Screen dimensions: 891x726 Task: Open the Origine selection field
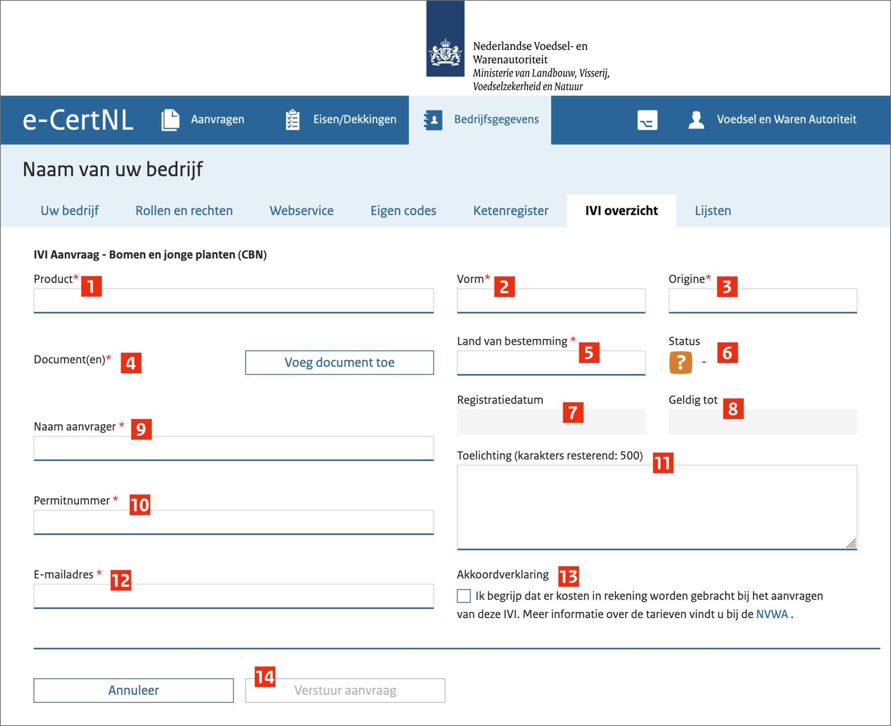pyautogui.click(x=762, y=301)
